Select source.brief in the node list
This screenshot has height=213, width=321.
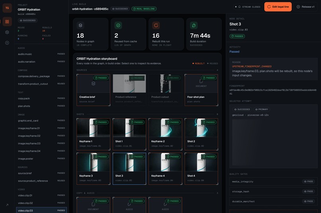[41, 173]
